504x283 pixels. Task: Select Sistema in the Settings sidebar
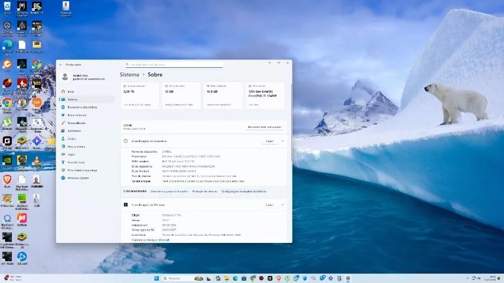click(87, 100)
